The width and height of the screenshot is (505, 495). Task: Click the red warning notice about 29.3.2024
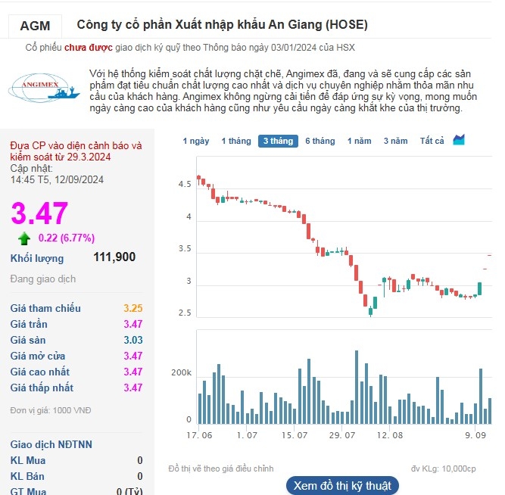(x=76, y=151)
